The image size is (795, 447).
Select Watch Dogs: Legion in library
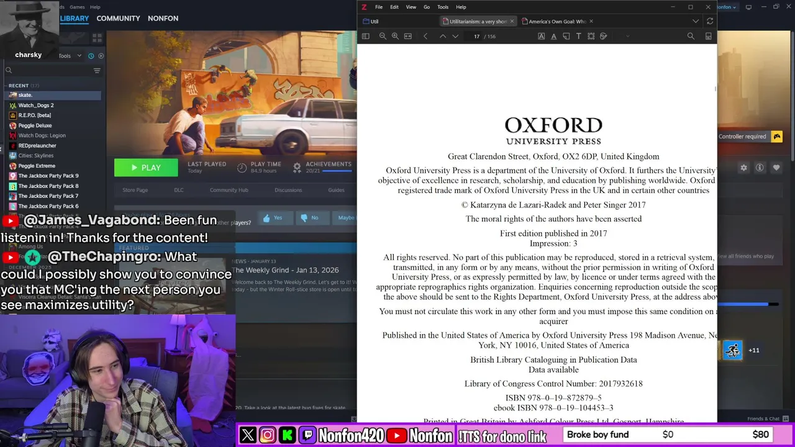point(53,135)
